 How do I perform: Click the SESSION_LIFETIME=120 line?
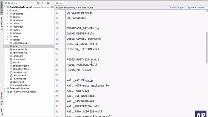(x=83, y=49)
